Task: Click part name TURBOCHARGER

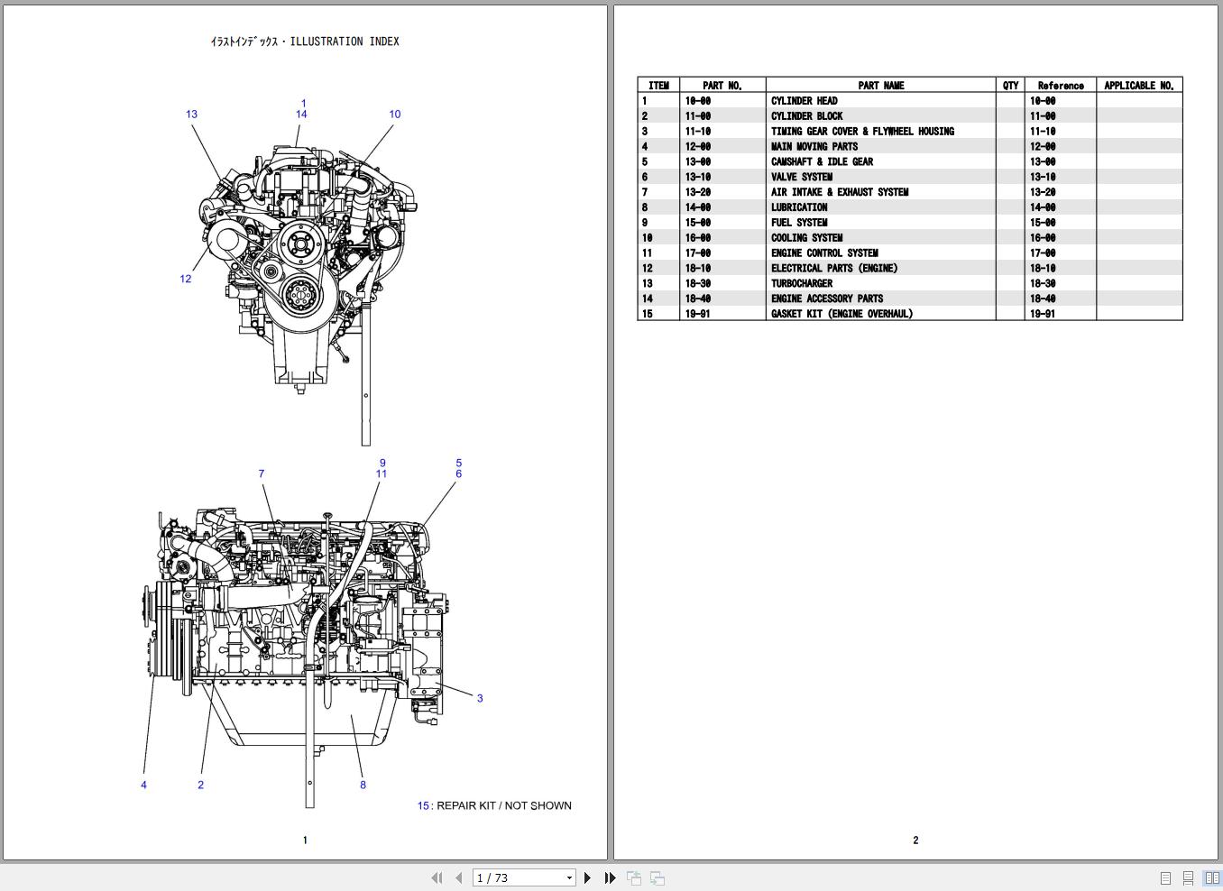Action: pyautogui.click(x=802, y=284)
